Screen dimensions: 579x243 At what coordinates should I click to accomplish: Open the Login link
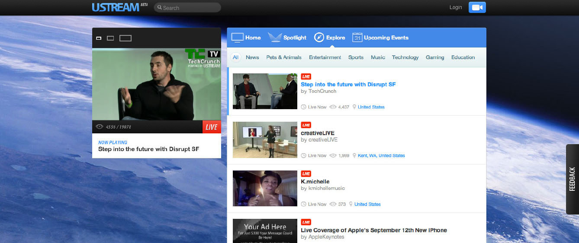click(x=456, y=7)
